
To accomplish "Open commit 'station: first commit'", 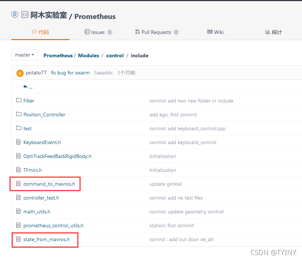I will click(172, 226).
